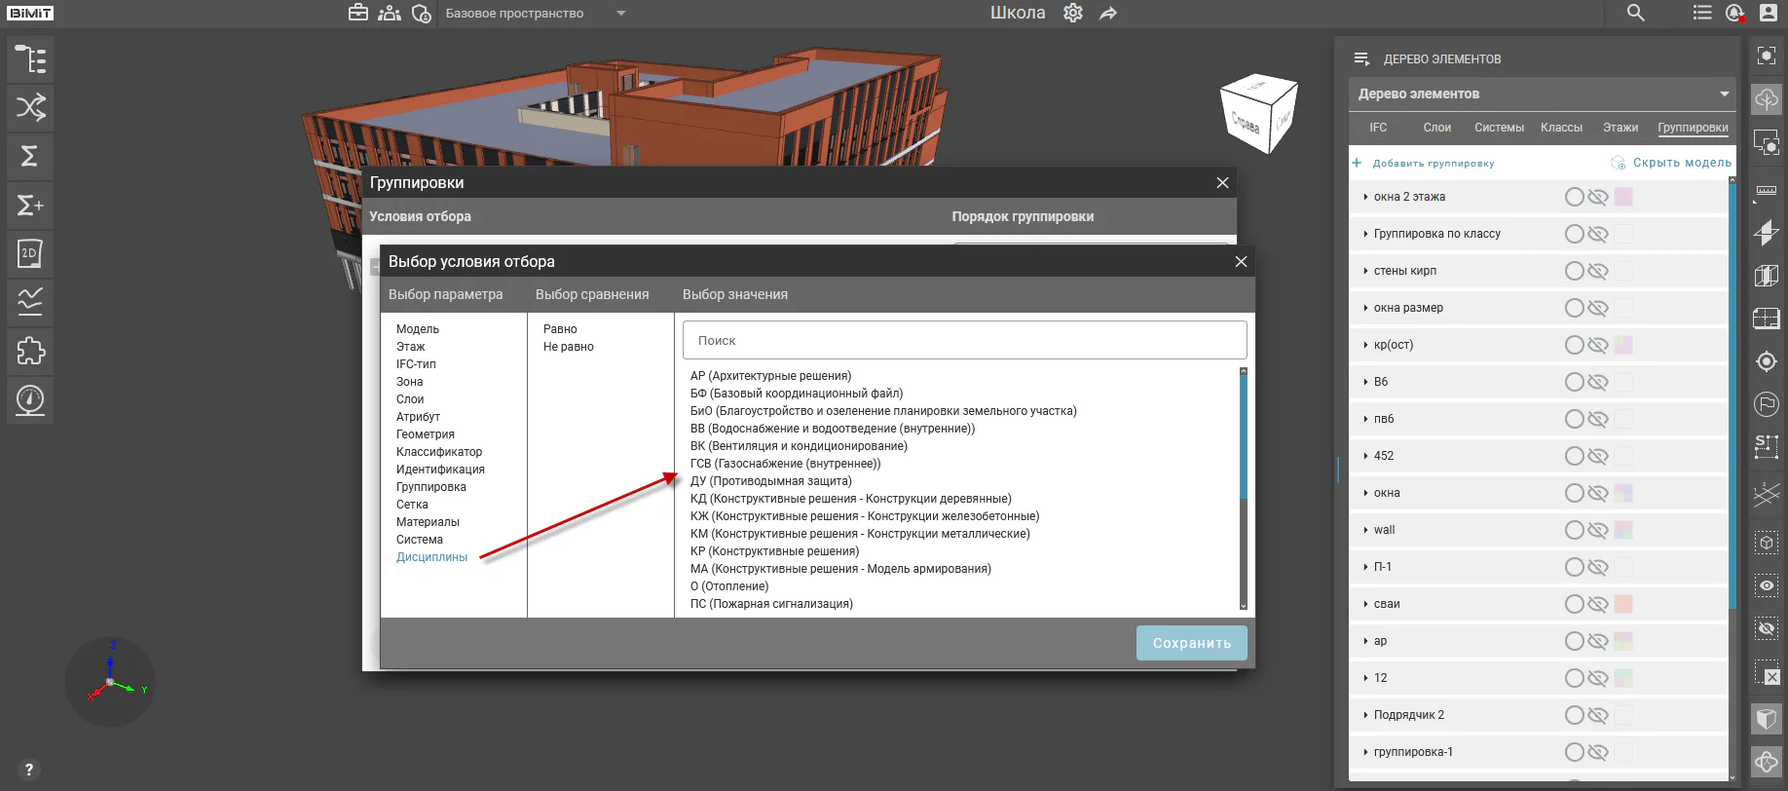The width and height of the screenshot is (1788, 791).
Task: Open the 2D drawings tool
Action: (30, 253)
